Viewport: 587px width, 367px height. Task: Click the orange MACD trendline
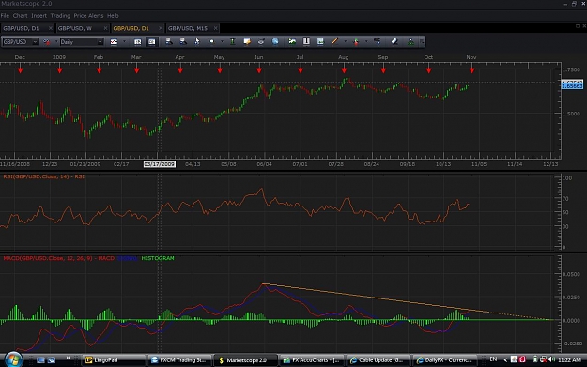pyautogui.click(x=375, y=298)
